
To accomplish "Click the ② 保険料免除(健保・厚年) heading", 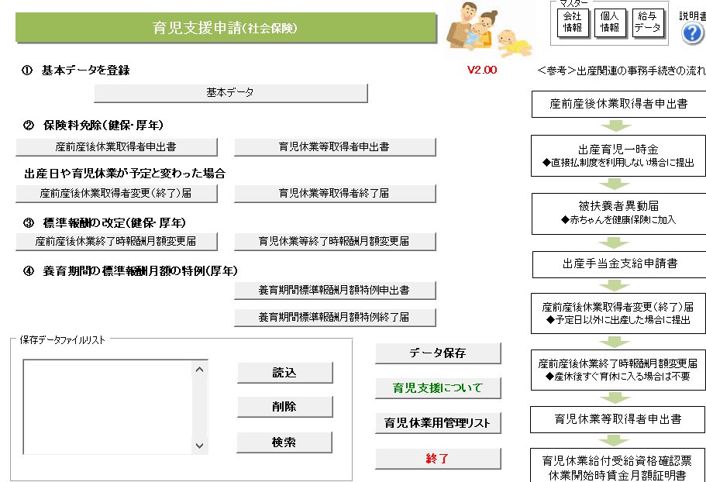I will 93,126.
